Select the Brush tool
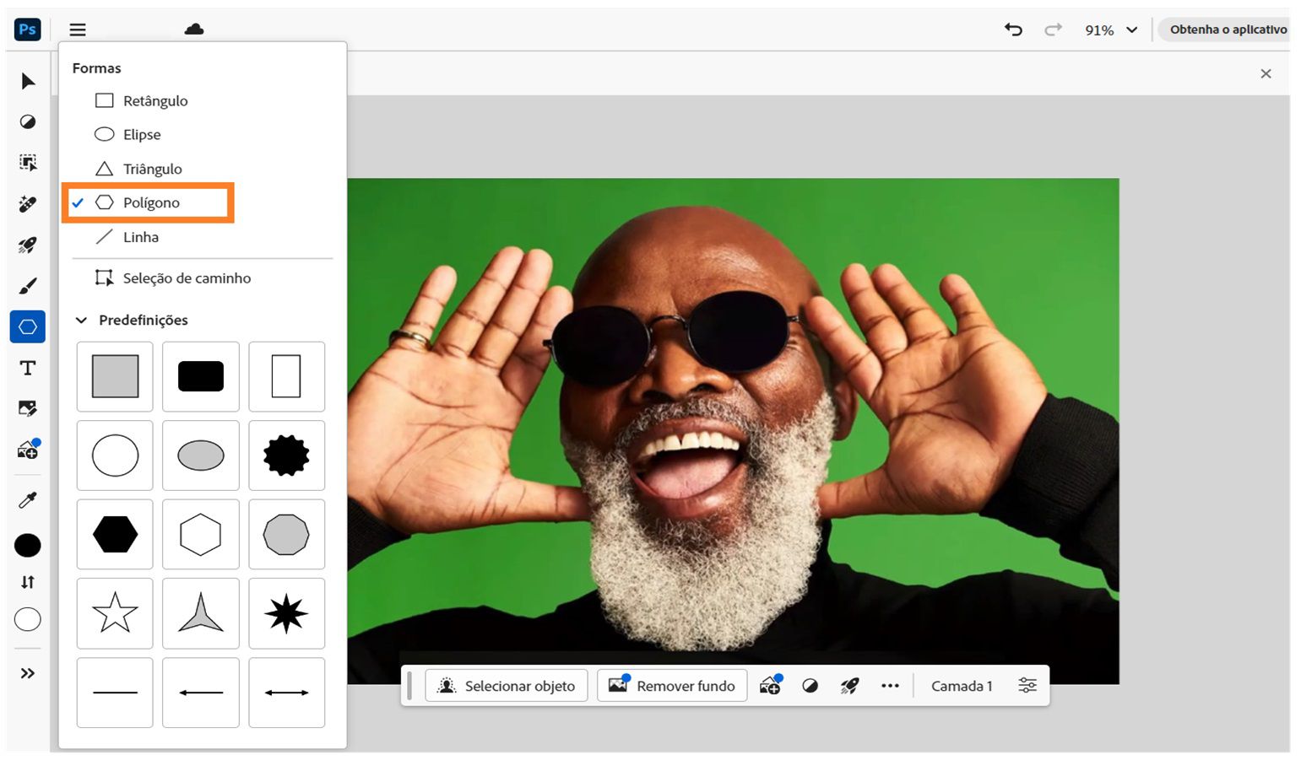The image size is (1301, 760). click(x=27, y=285)
